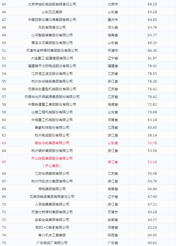
Task: Click 泰豪科技股份有限公司 name
Action: pos(52,127)
